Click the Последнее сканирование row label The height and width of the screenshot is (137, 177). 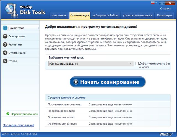point(64,104)
